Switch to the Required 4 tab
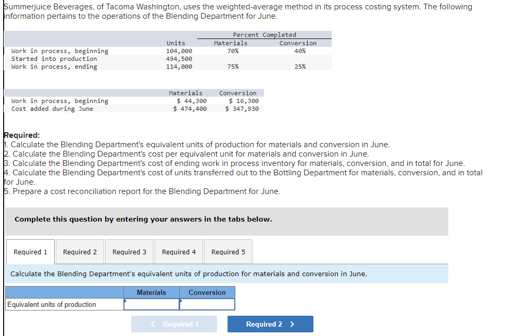Viewport: 516px width, 336px height. pos(179,252)
